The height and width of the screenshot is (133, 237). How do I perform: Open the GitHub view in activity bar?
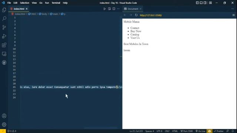point(4,62)
